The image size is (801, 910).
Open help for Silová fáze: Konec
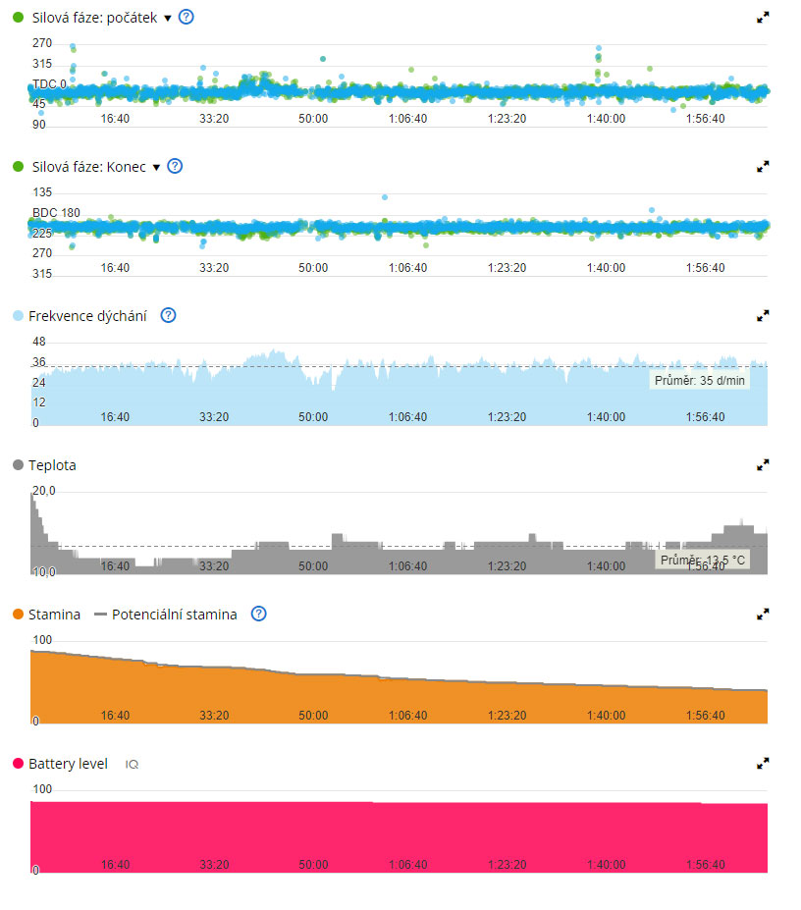click(x=175, y=167)
